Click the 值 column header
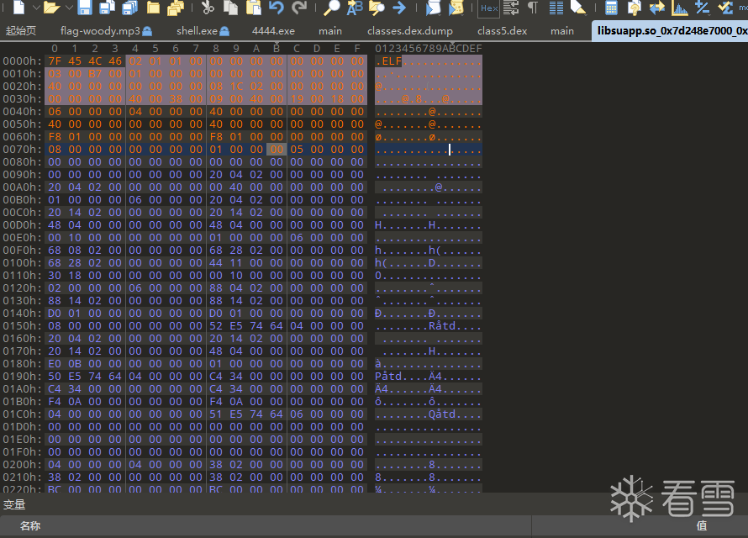The height and width of the screenshot is (538, 748). (x=702, y=526)
